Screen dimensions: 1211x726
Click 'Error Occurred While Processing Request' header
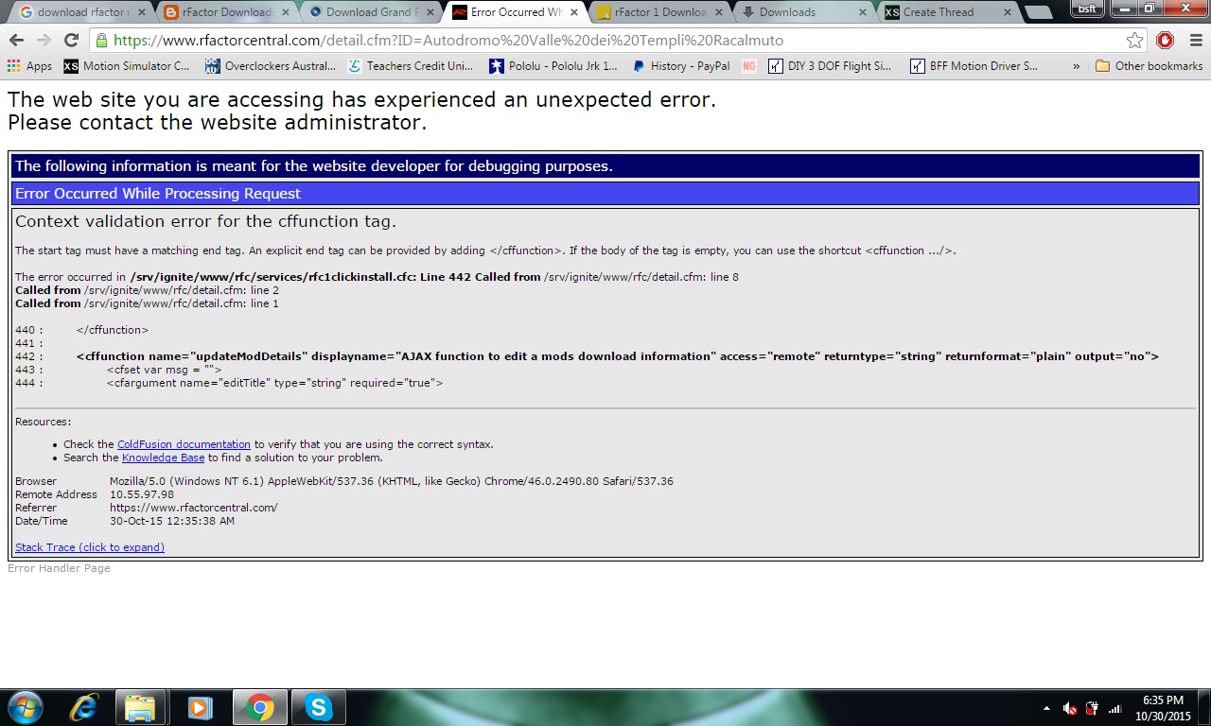[x=605, y=194]
